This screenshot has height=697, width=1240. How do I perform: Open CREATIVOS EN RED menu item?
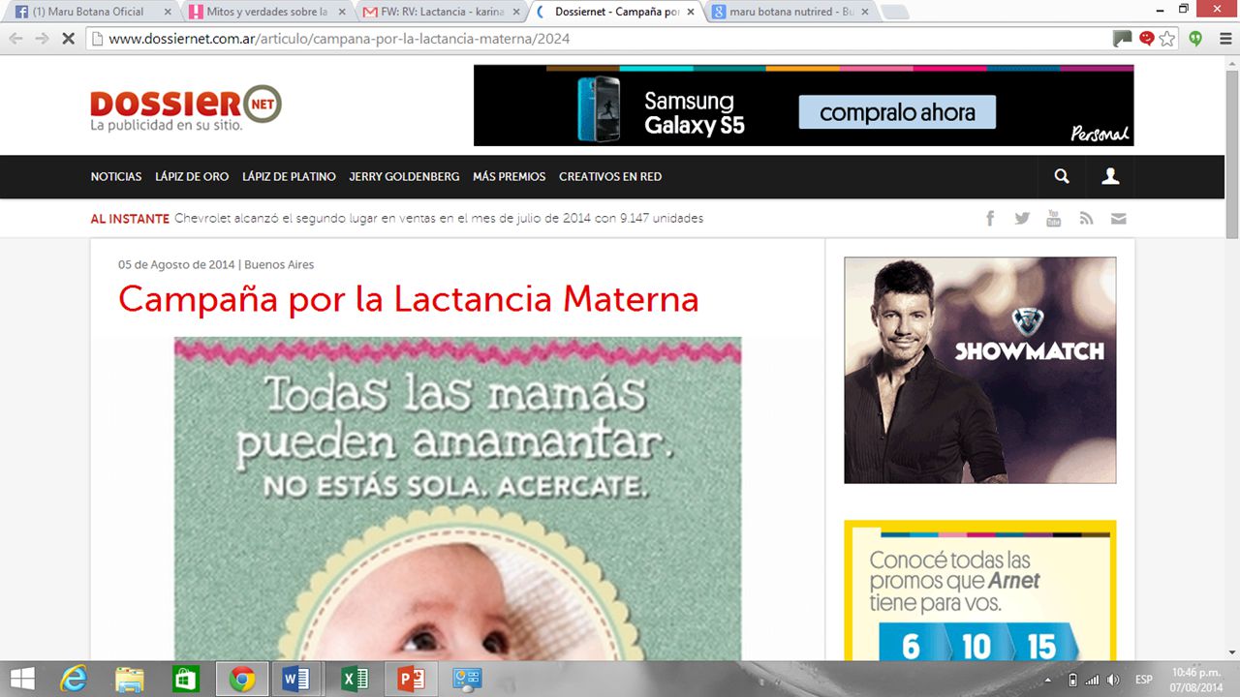point(610,176)
